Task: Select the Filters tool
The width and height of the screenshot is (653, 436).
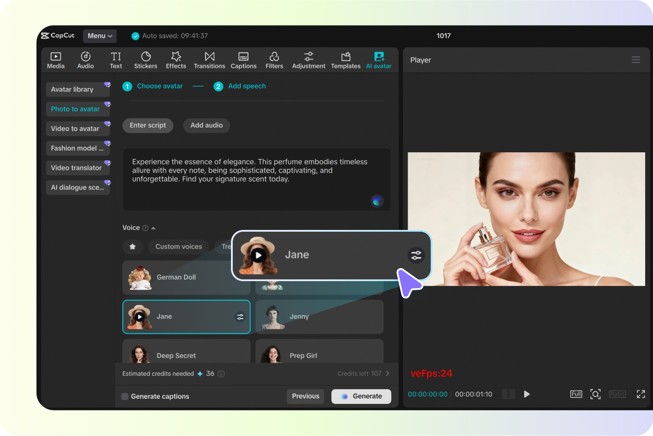Action: 274,60
